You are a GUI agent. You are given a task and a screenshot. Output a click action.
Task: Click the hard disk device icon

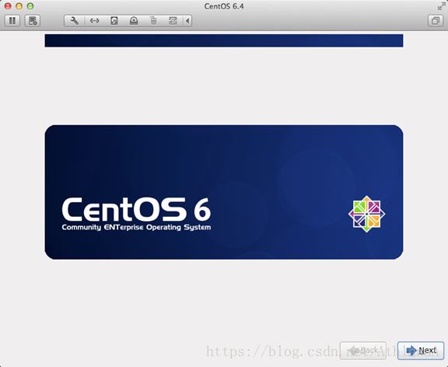click(114, 21)
